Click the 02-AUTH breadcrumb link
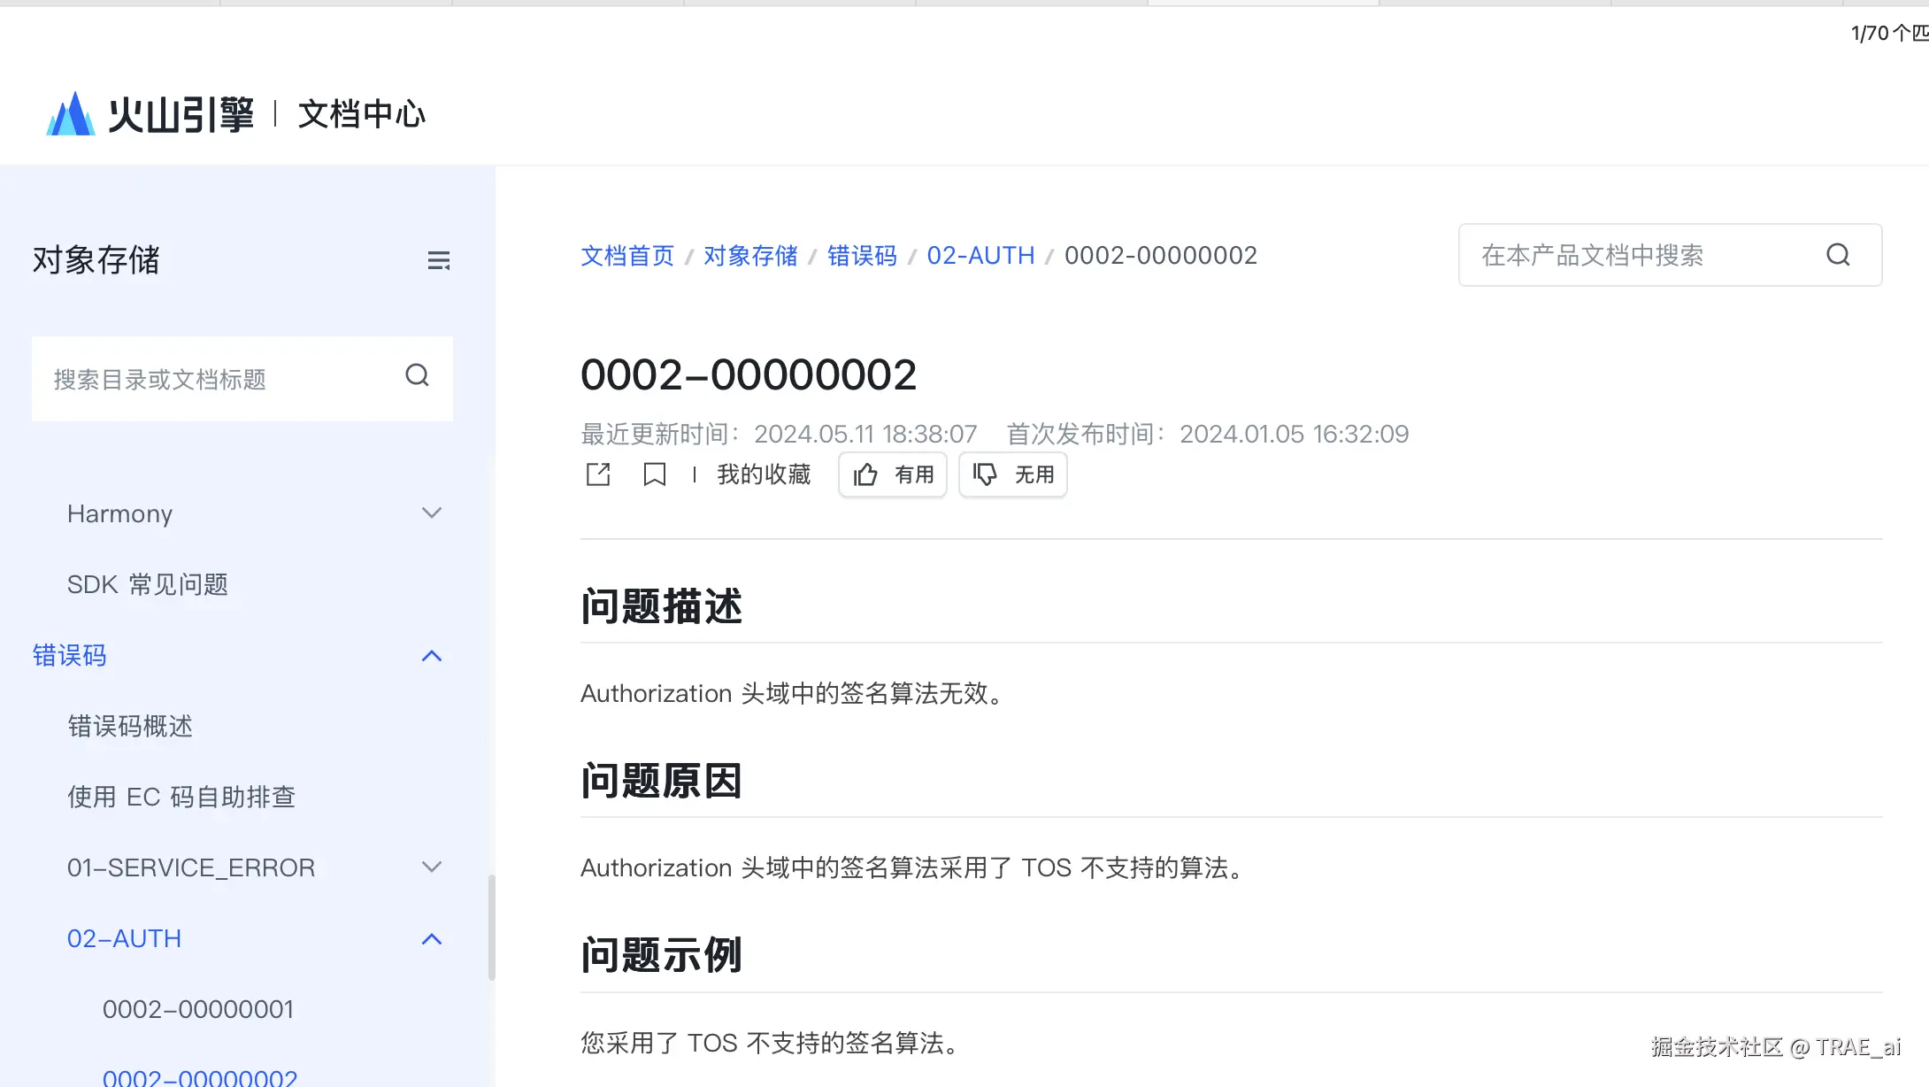Screen dimensions: 1929x1087 point(980,256)
